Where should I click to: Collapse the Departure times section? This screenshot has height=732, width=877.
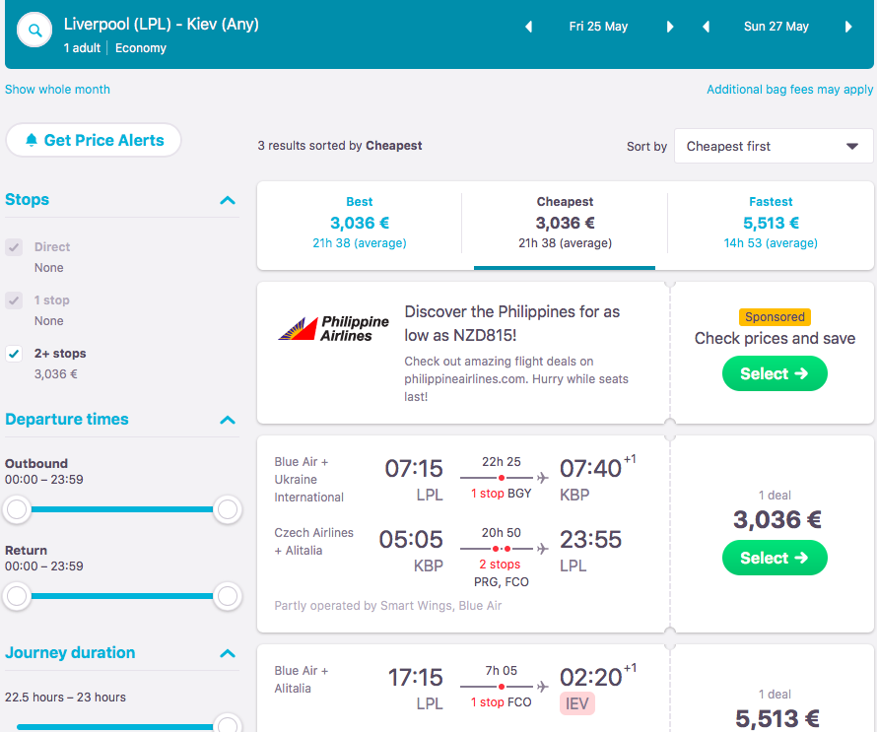[228, 420]
